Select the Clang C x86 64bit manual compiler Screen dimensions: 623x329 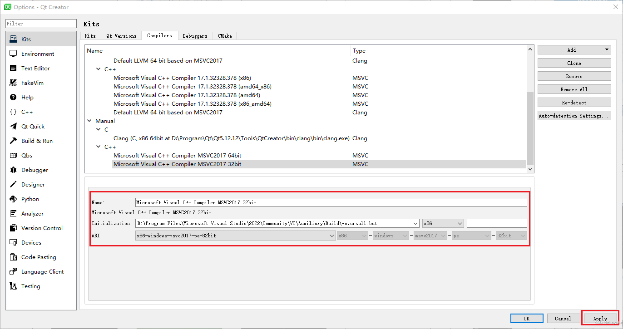(x=231, y=138)
